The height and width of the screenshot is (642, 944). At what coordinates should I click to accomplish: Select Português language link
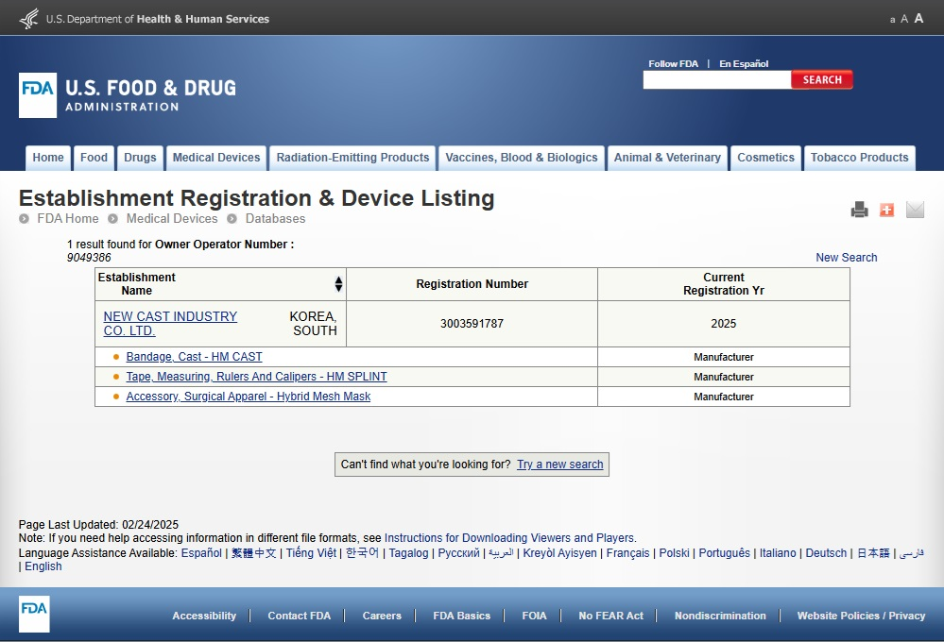724,553
